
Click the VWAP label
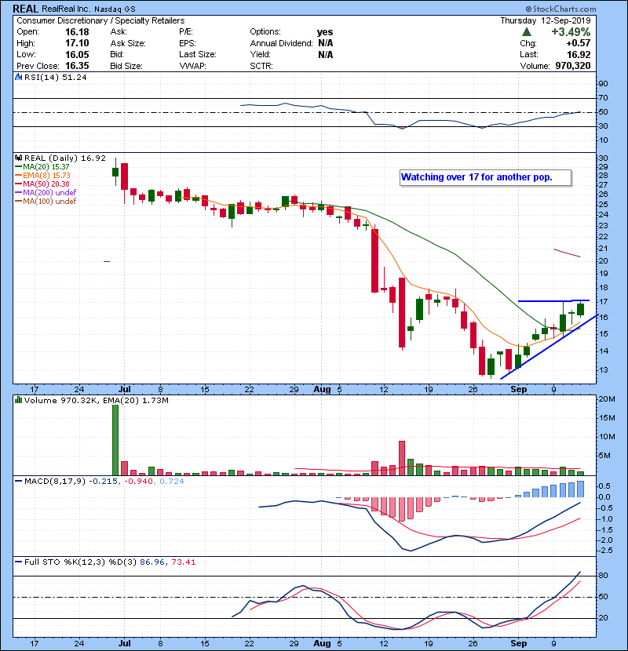point(192,66)
